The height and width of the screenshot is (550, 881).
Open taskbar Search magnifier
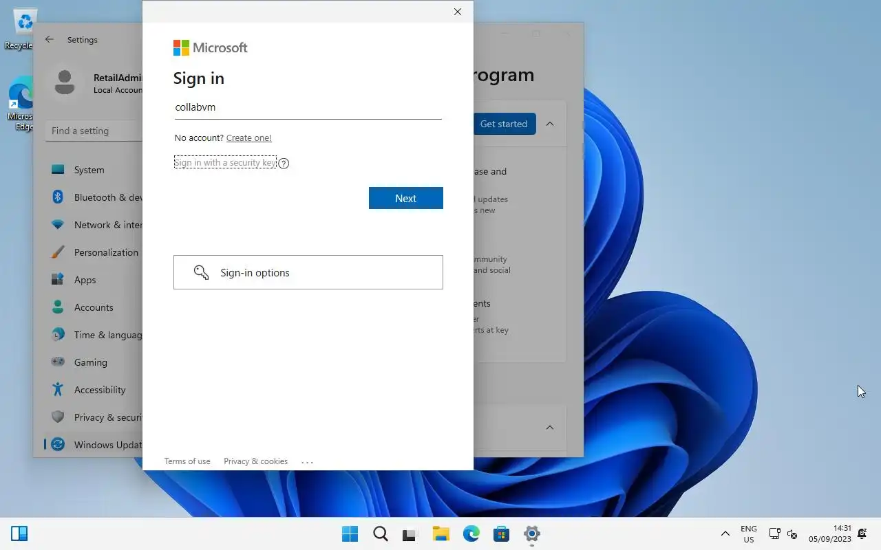[x=380, y=533]
